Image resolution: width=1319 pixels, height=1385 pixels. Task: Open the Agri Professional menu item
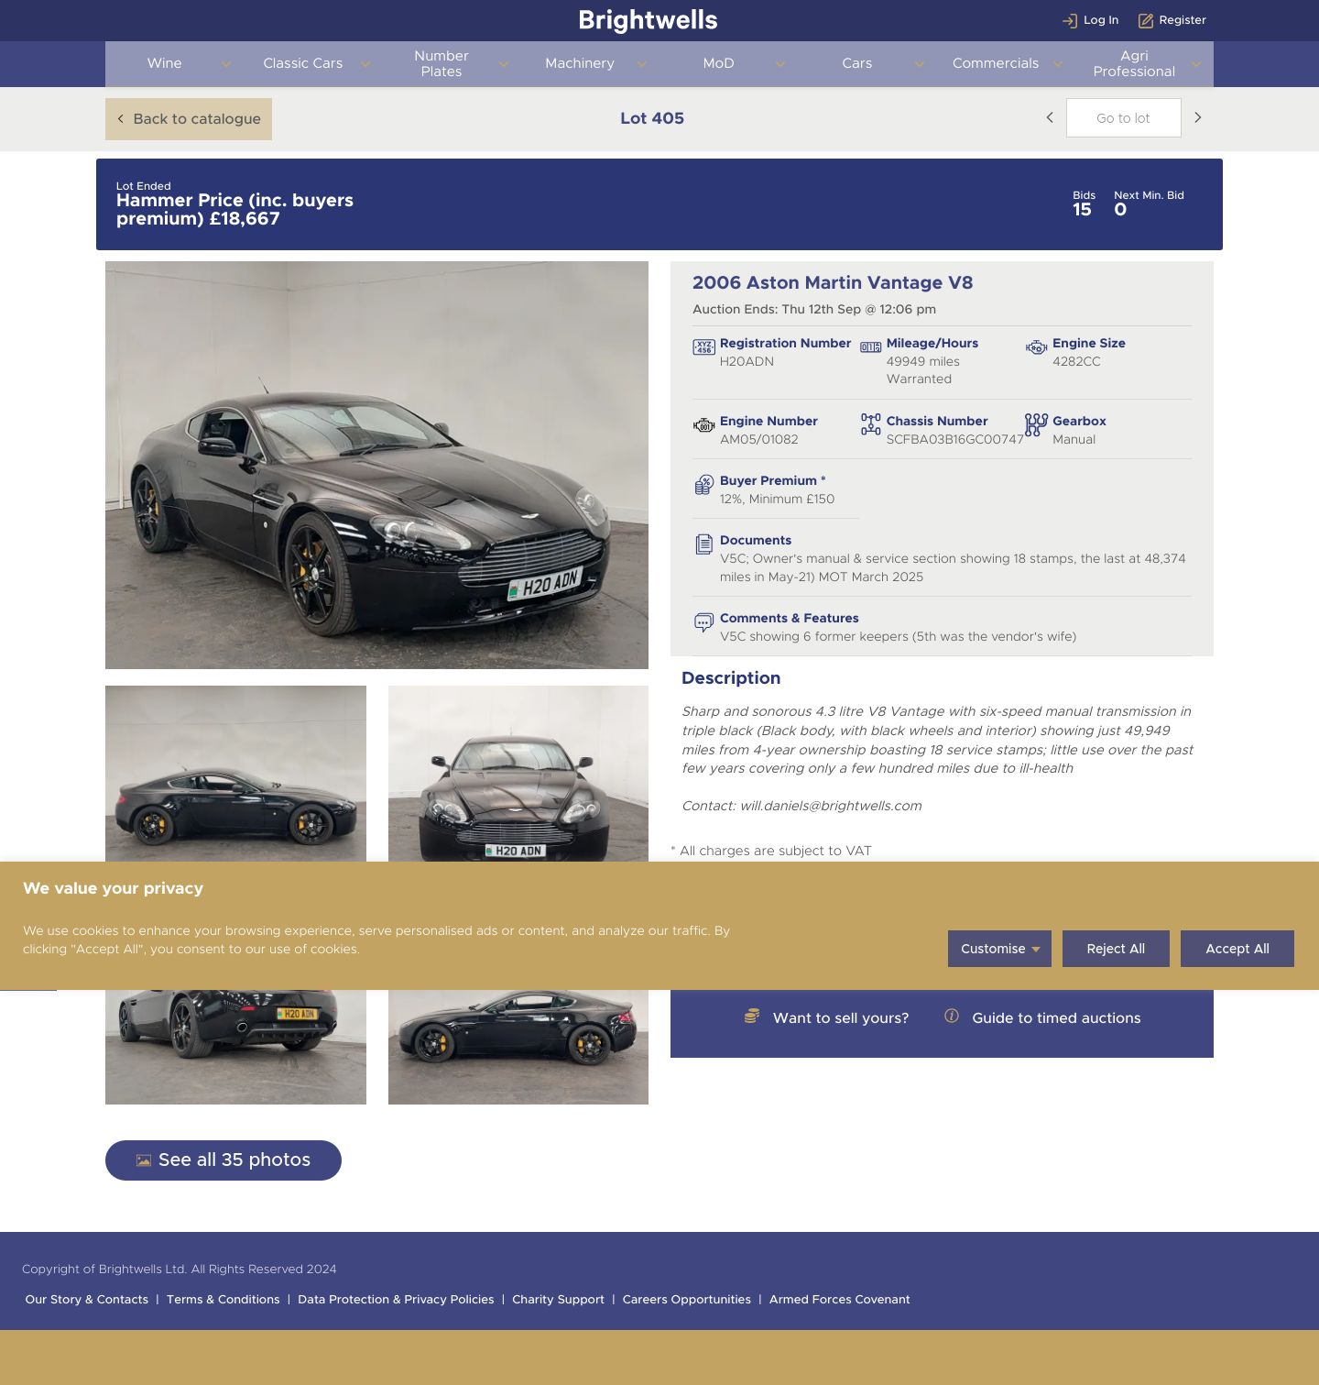(x=1133, y=63)
